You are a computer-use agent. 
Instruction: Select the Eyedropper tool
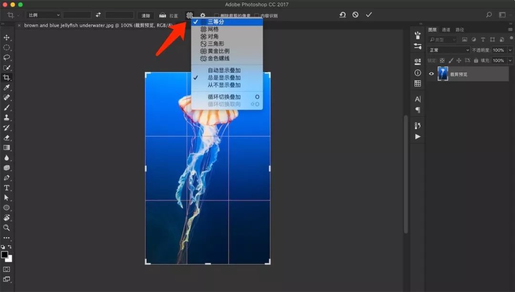tap(7, 87)
